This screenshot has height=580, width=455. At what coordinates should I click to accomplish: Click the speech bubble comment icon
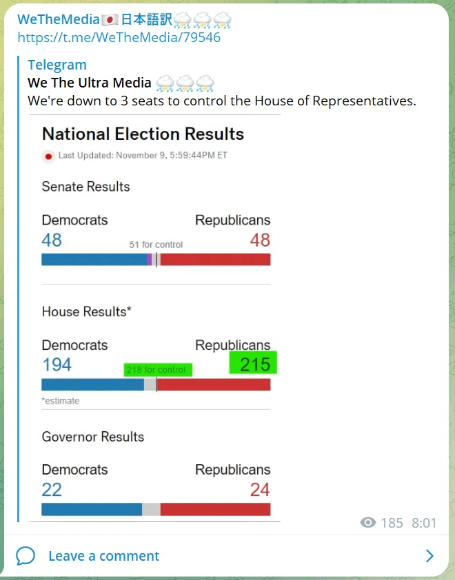[x=26, y=556]
